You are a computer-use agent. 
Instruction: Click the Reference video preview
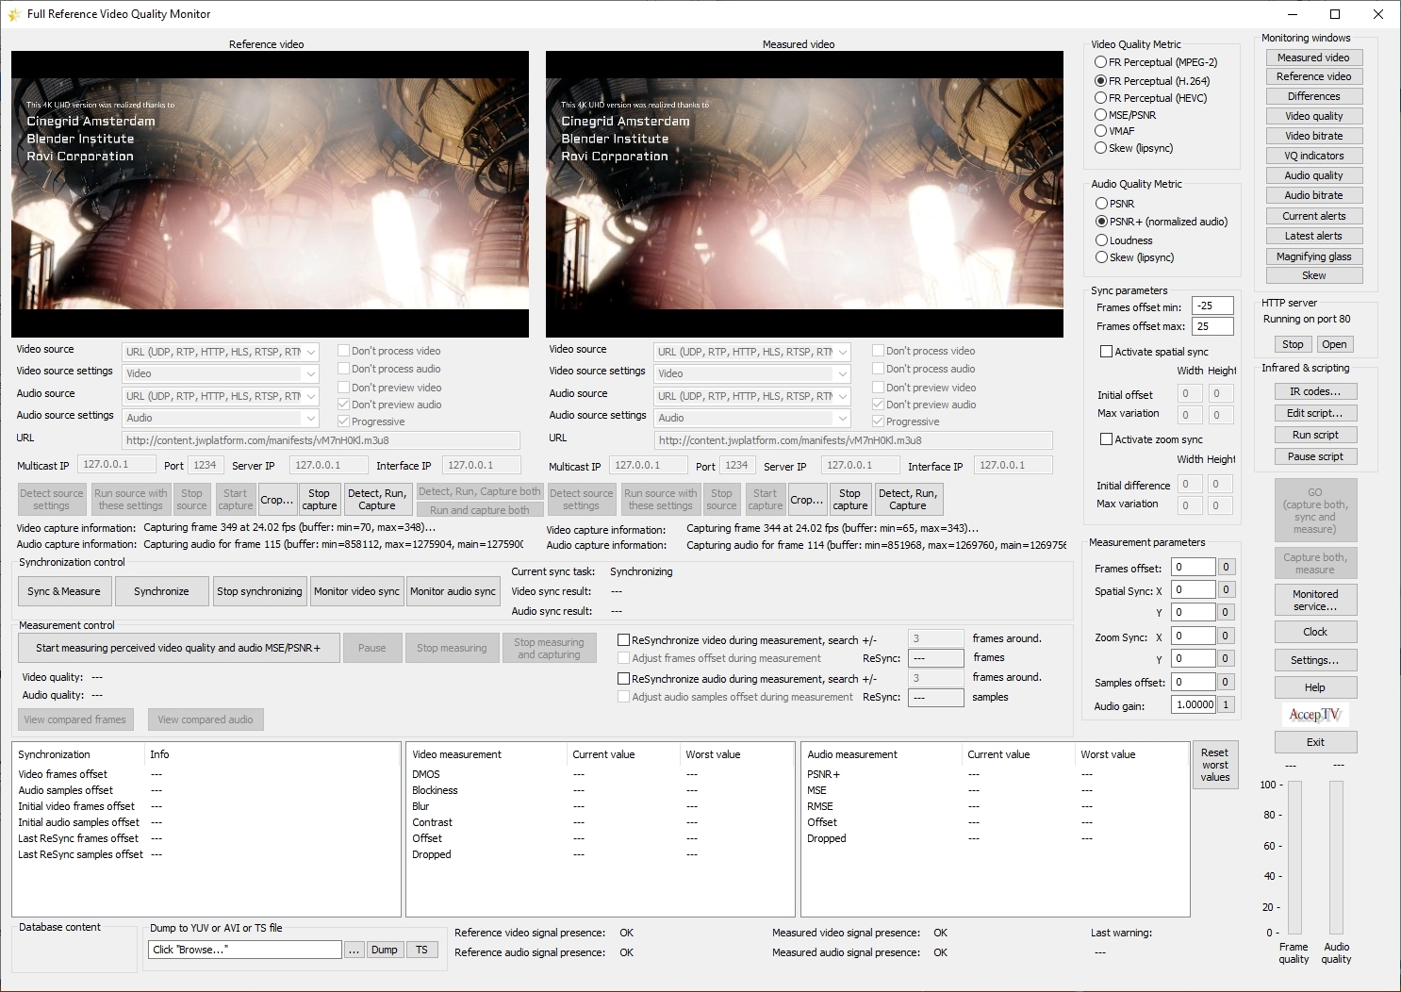tap(270, 194)
